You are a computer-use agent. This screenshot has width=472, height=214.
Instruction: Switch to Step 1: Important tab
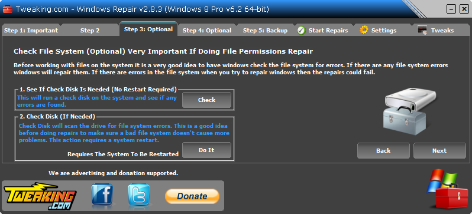[x=31, y=30]
